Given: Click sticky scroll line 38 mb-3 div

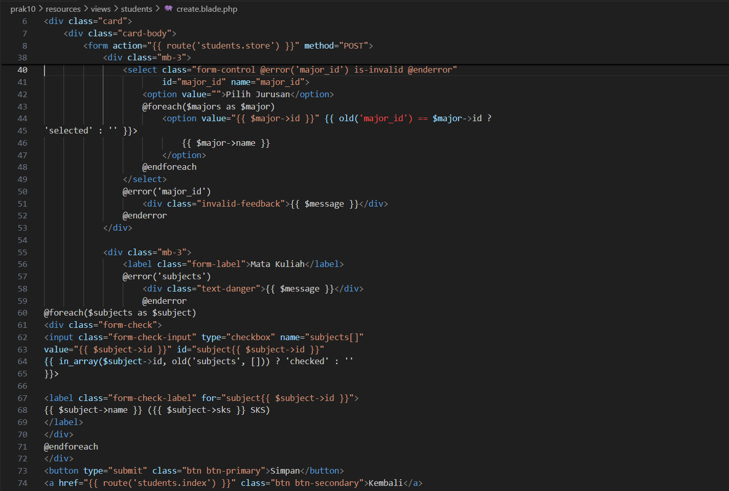Looking at the screenshot, I should pos(147,57).
